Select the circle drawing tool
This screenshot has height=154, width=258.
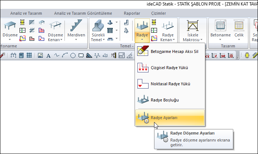click(73, 55)
